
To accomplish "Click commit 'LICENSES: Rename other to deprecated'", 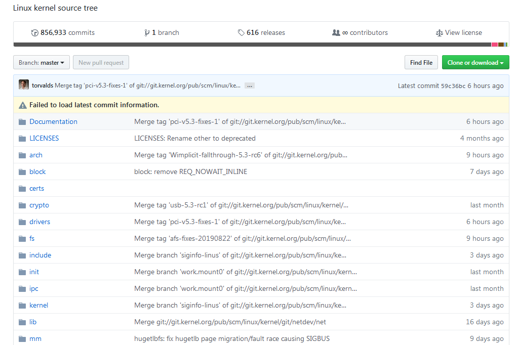I will pyautogui.click(x=195, y=138).
